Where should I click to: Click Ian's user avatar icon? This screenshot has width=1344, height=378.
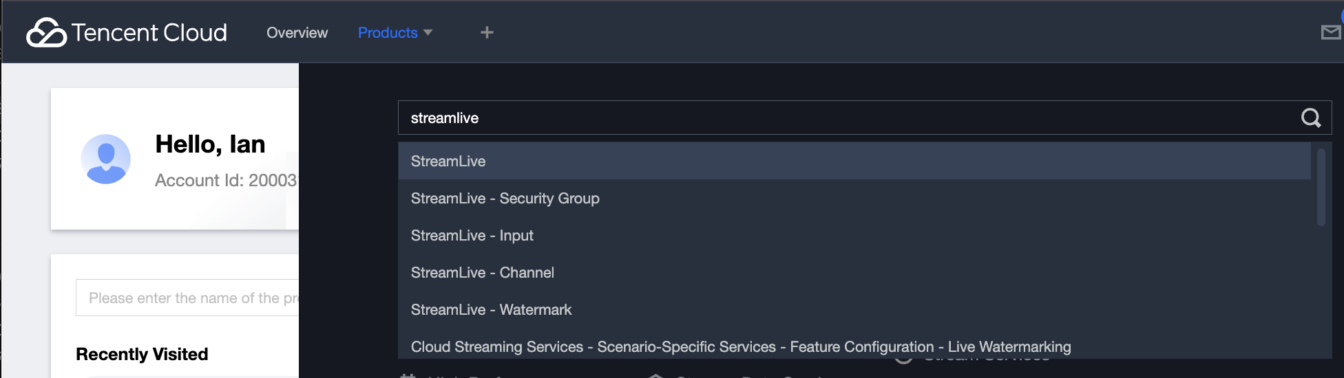106,159
